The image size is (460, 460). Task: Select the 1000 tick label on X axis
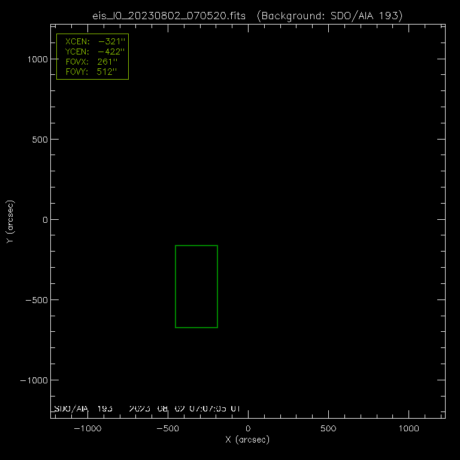click(408, 429)
